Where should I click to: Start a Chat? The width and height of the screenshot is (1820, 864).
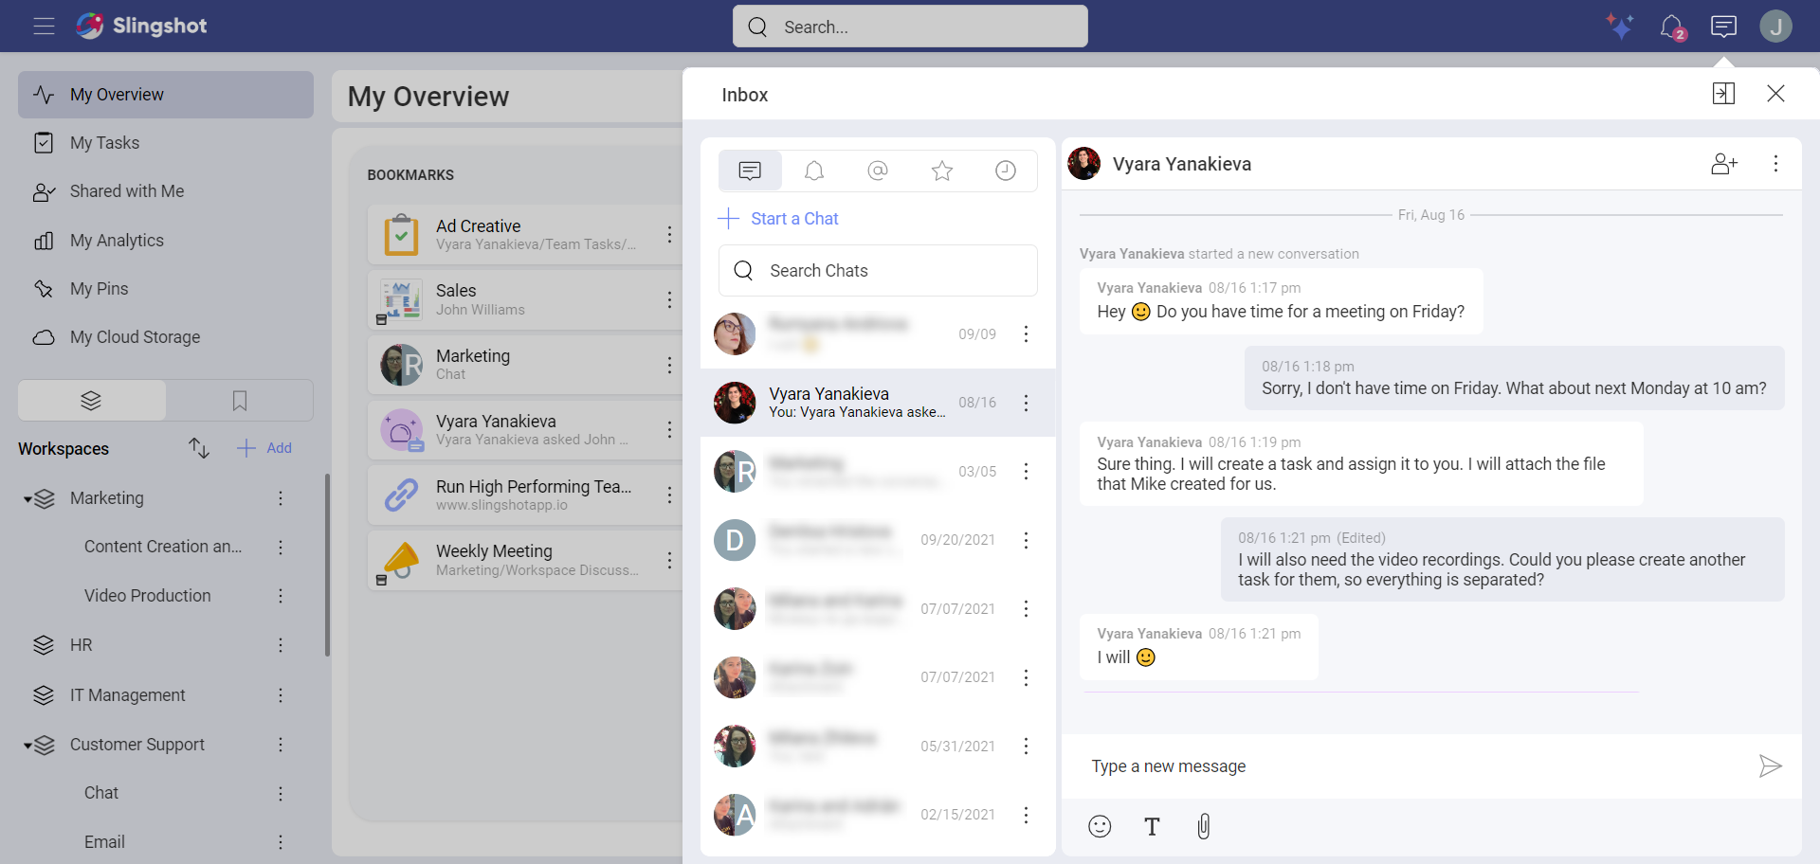click(778, 219)
